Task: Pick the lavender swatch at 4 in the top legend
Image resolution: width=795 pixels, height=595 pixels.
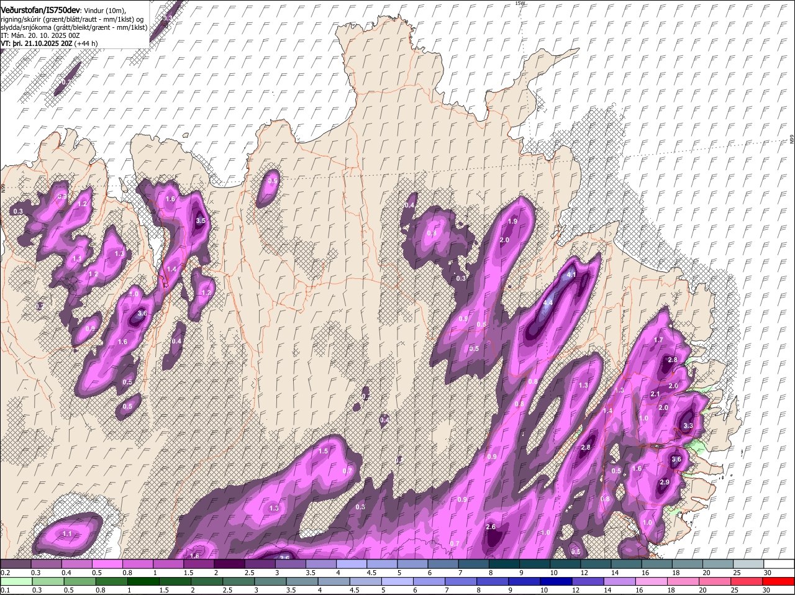Action: [x=352, y=563]
